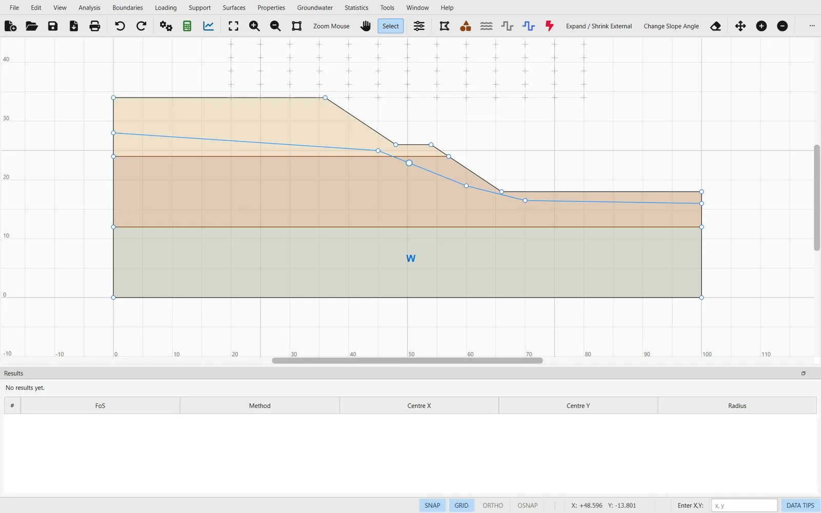Open a file with folder icon
The image size is (821, 513).
pyautogui.click(x=31, y=26)
